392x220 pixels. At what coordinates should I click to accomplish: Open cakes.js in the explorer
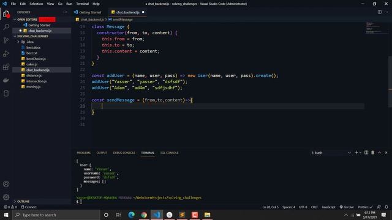pos(32,64)
